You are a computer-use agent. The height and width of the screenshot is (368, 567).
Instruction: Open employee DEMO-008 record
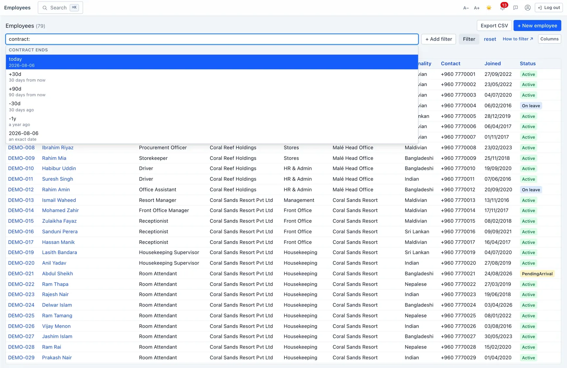(x=21, y=147)
